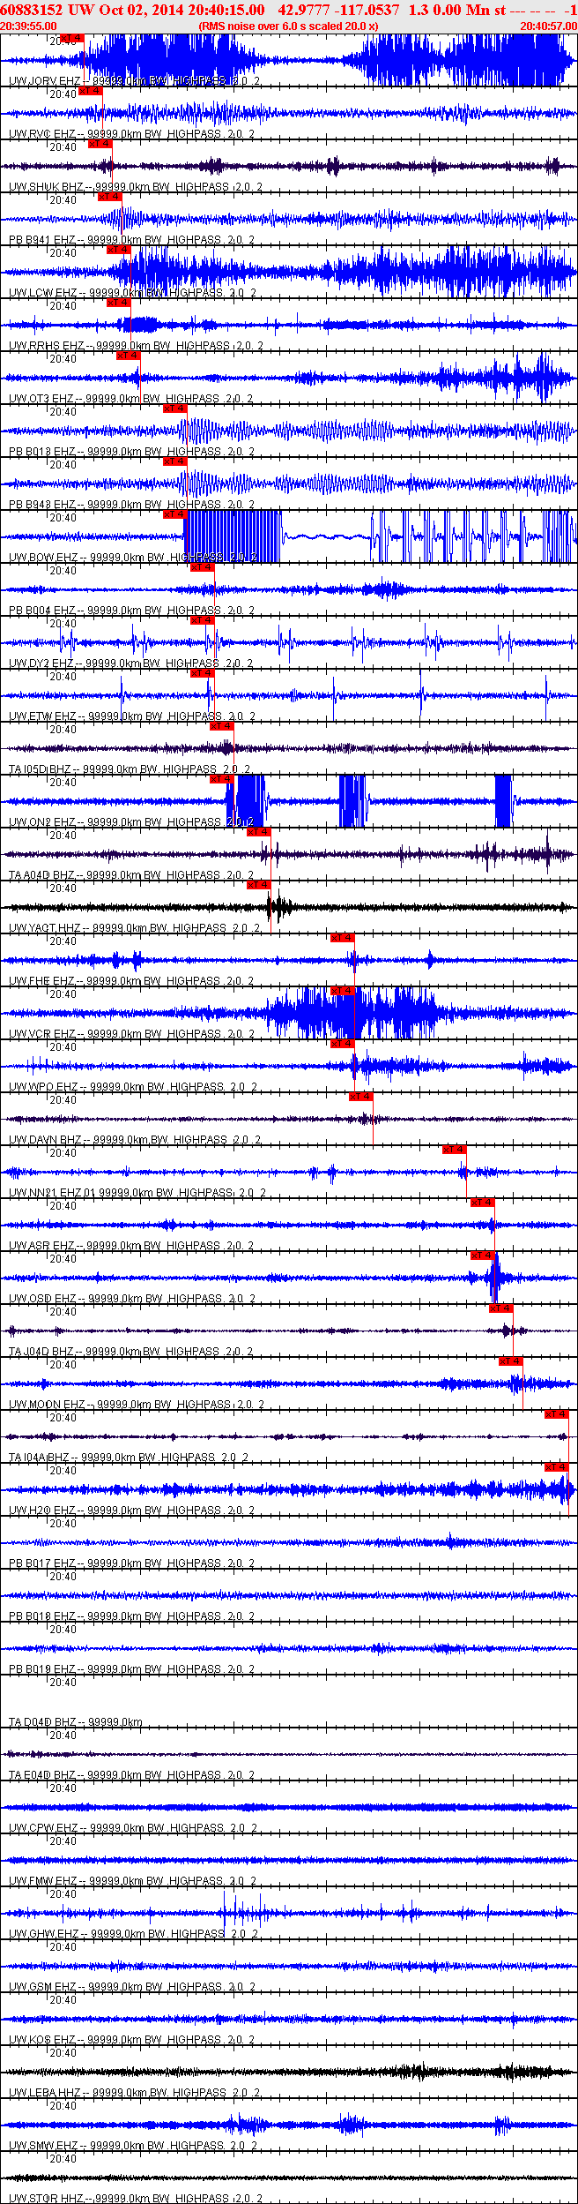Select the coordinates 42.9777 -117.0537 in header
The image size is (578, 2204).
tap(338, 10)
